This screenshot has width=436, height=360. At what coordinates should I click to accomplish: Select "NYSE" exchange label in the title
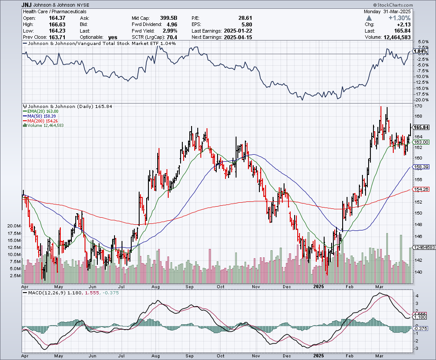[82, 5]
